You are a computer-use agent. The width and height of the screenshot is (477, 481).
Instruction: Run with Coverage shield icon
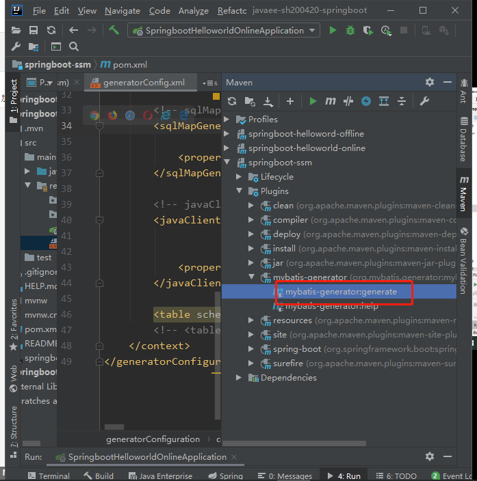click(368, 30)
